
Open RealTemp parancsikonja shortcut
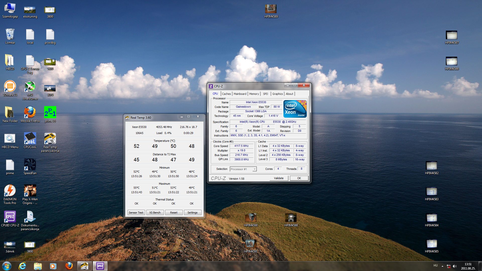(x=50, y=143)
